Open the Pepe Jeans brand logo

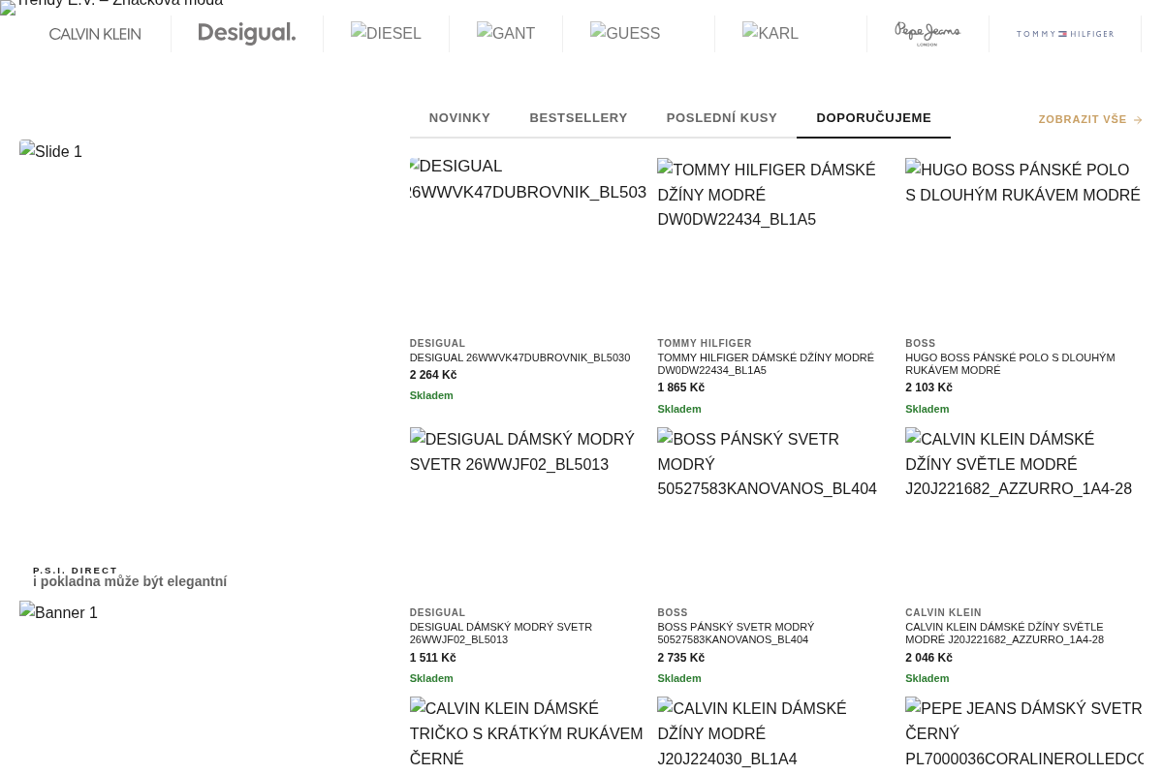(927, 34)
